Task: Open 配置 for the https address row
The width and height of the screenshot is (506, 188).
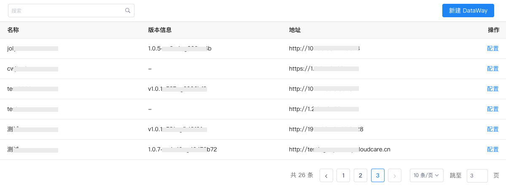Action: [493, 69]
